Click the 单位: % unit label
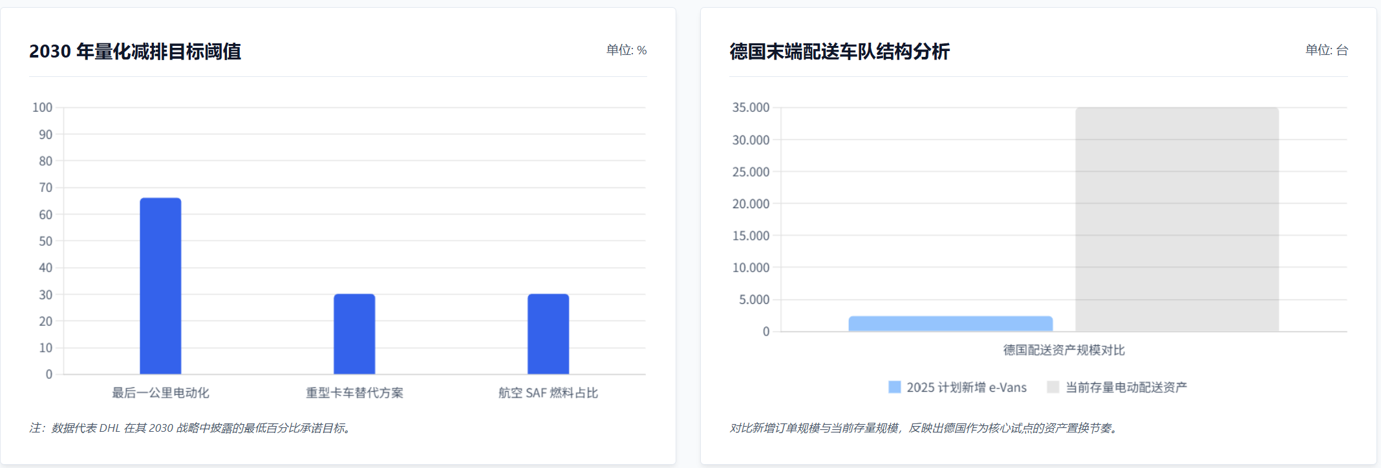Screen dimensions: 1381x468 pyautogui.click(x=626, y=50)
